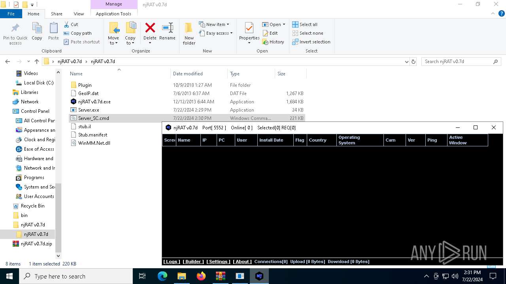Image resolution: width=506 pixels, height=284 pixels.
Task: Collapse the ribbon with the chevron
Action: 493,13
